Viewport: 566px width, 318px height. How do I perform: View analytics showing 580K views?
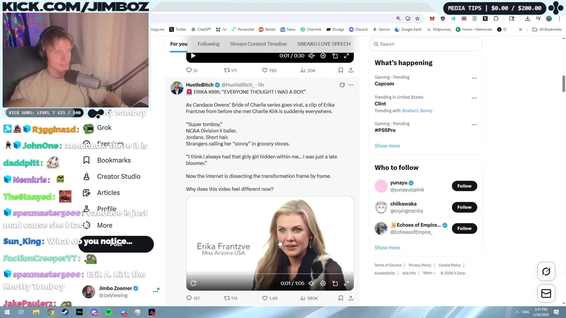click(309, 298)
